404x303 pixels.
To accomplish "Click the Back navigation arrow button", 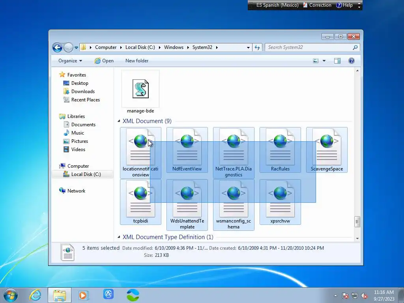I will click(x=57, y=47).
